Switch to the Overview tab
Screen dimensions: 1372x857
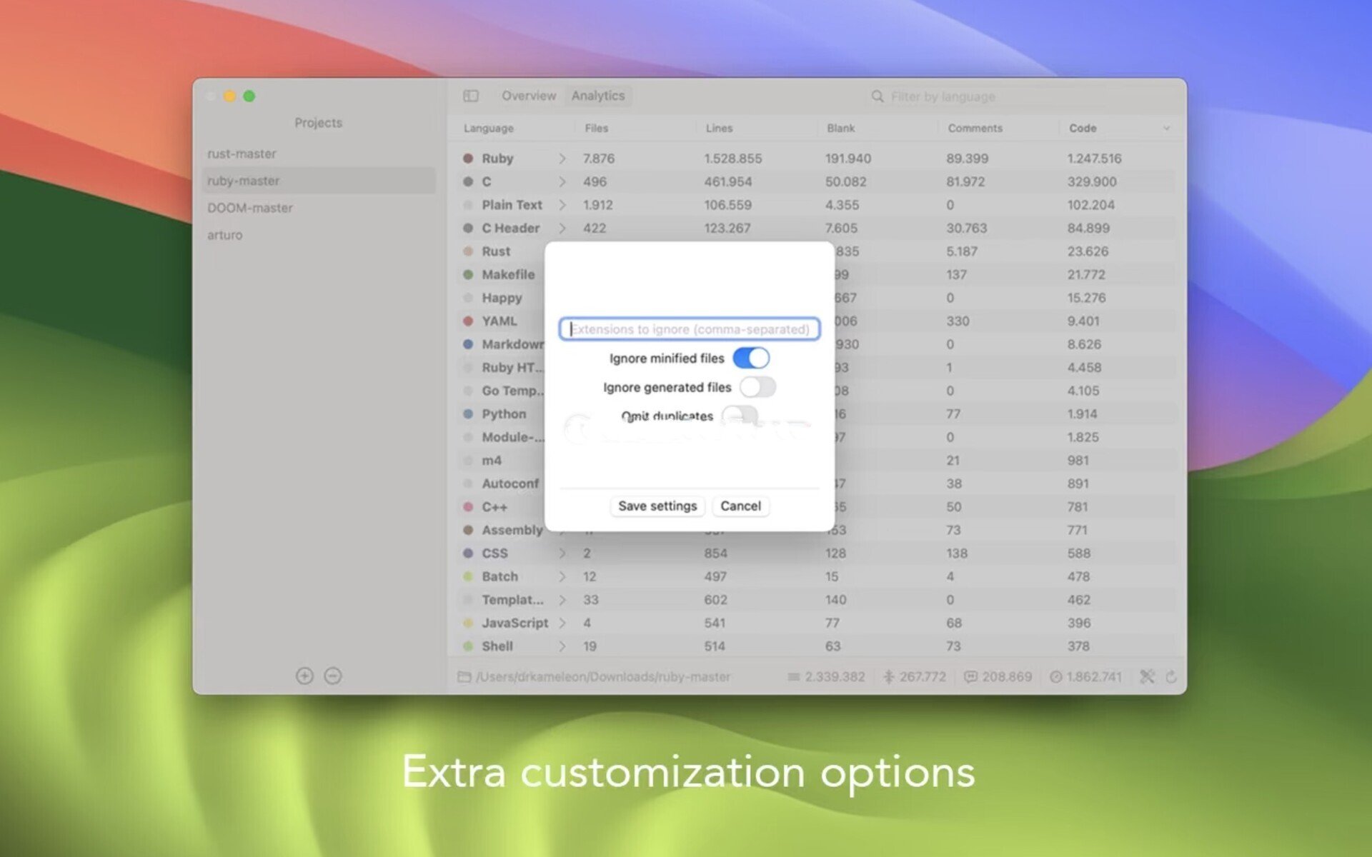pos(528,96)
